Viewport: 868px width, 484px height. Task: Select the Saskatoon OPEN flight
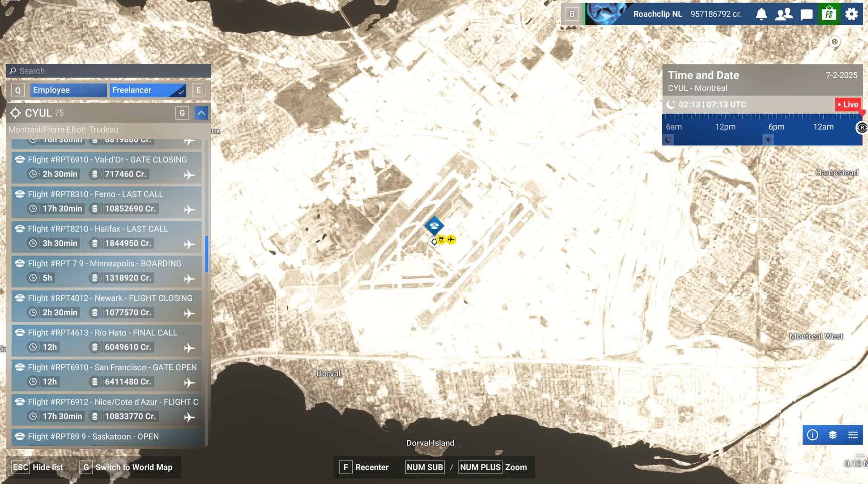[x=107, y=437]
